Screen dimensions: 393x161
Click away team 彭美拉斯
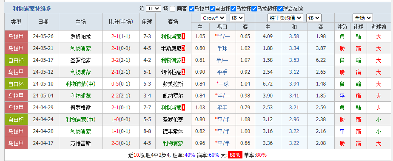point(173,84)
